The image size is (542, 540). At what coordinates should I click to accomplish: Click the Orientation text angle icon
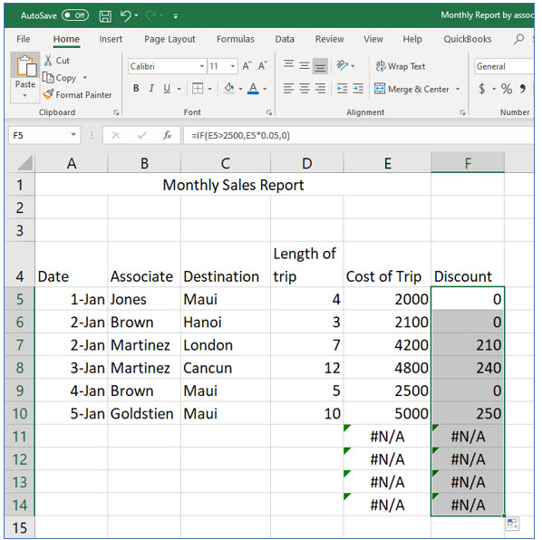343,65
